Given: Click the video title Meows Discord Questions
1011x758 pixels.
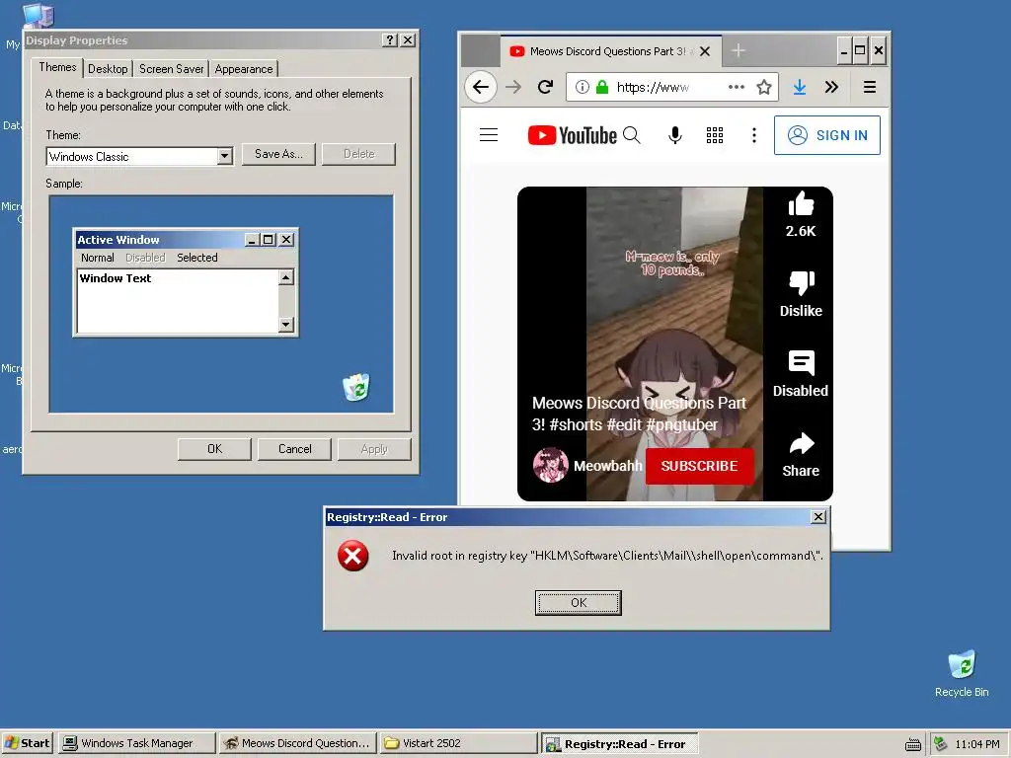Looking at the screenshot, I should (x=639, y=414).
